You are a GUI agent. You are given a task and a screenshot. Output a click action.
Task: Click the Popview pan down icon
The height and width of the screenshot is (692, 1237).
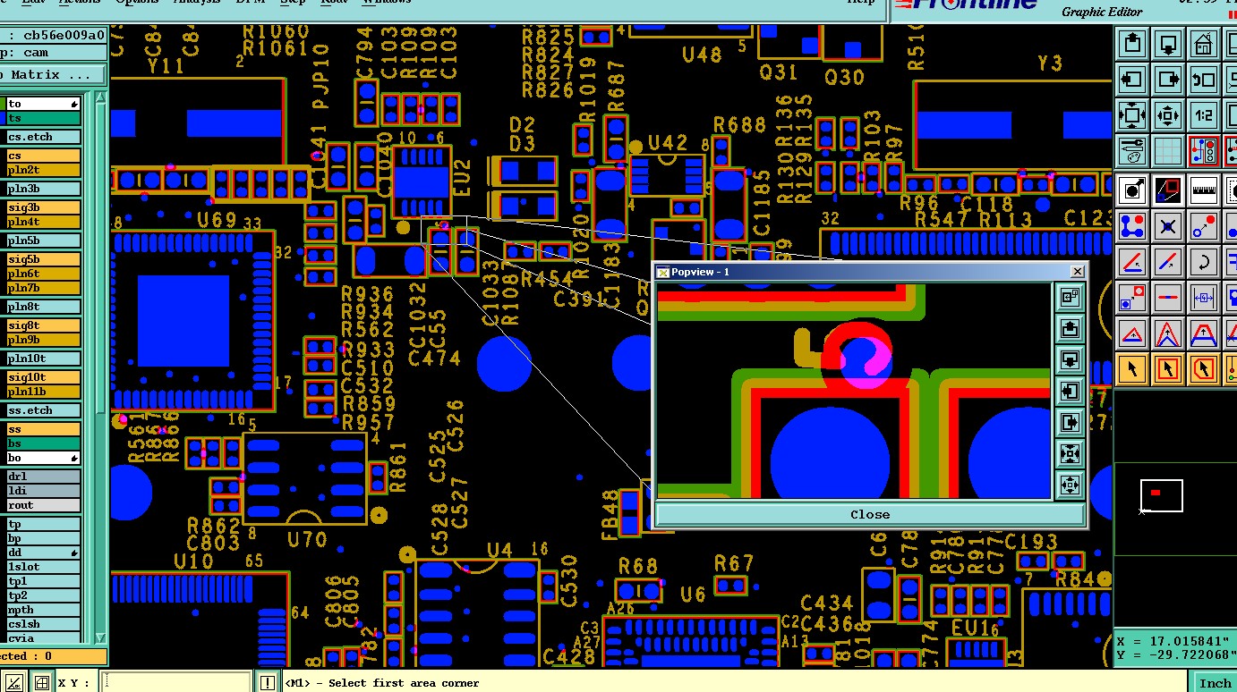(1071, 360)
